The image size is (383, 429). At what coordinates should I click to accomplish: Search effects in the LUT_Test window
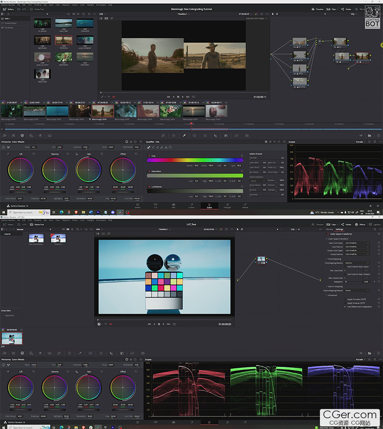click(375, 229)
